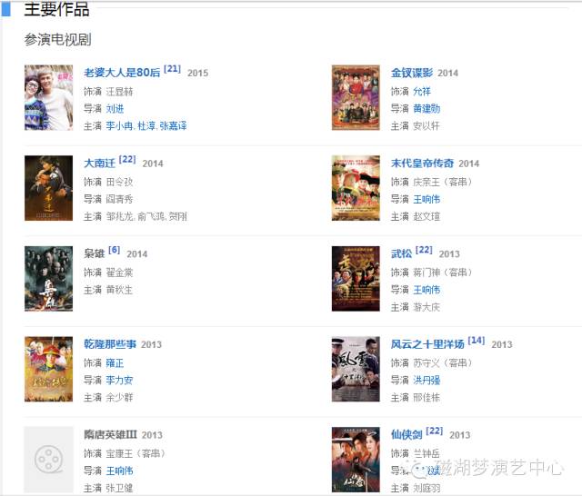Open the 仙侠剑 title link
This screenshot has width=582, height=496.
point(406,434)
